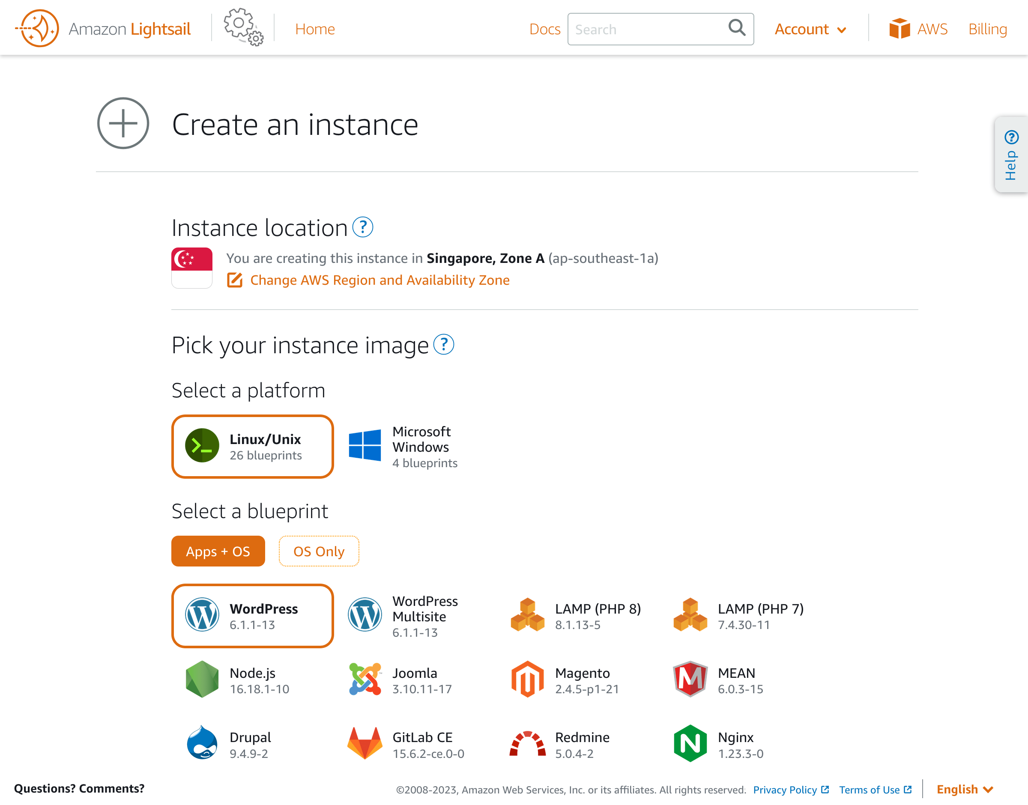The width and height of the screenshot is (1028, 805).
Task: Go to the Home menu item
Action: 314,29
